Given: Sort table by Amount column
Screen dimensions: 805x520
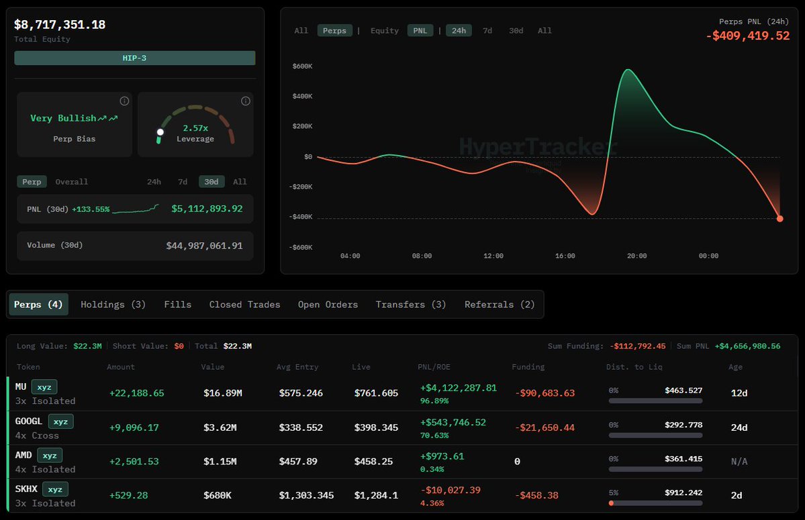Looking at the screenshot, I should coord(121,367).
